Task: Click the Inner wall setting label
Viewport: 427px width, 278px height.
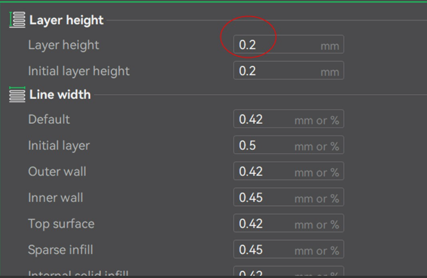Action: [x=56, y=197]
